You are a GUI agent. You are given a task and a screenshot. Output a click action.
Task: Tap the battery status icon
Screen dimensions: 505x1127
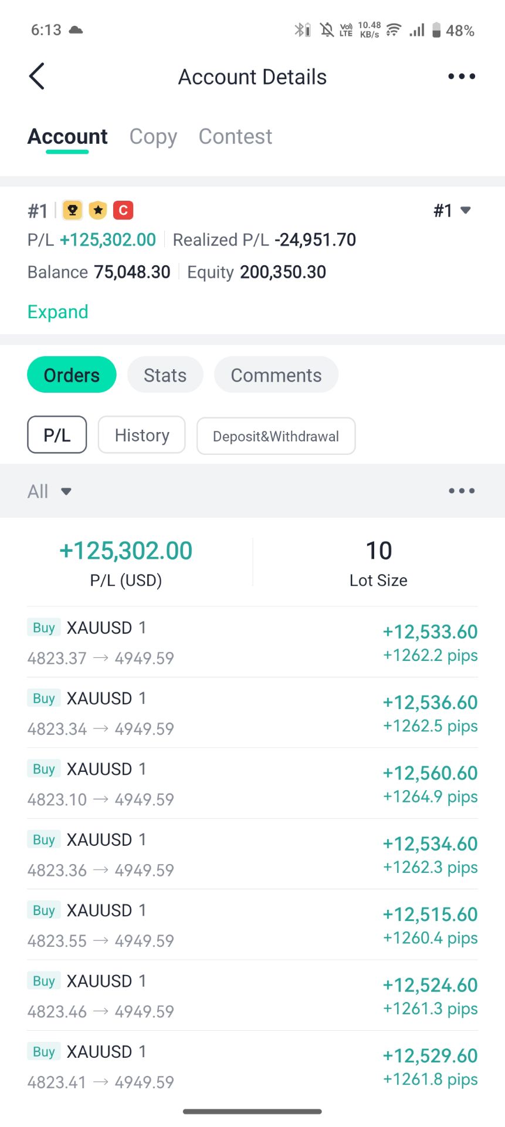[436, 30]
